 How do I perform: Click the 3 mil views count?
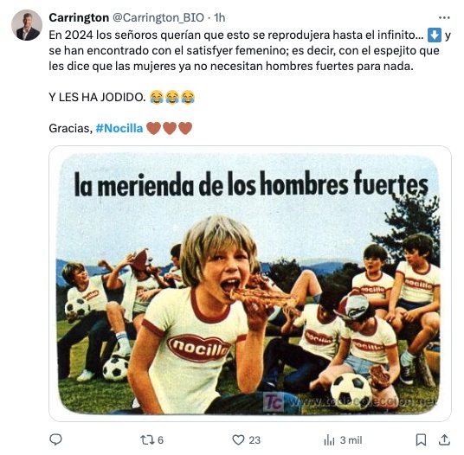[x=351, y=440]
